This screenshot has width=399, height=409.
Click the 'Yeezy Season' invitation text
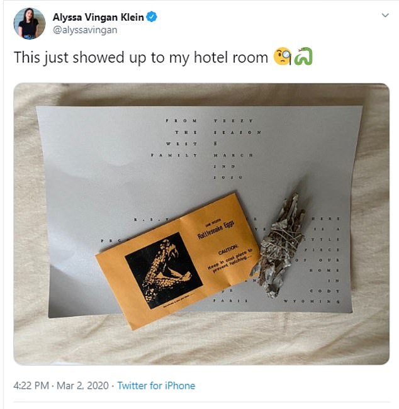237,126
